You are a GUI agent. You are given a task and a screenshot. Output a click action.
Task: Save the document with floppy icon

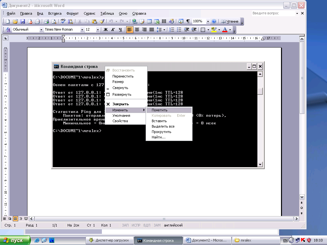(x=23, y=21)
